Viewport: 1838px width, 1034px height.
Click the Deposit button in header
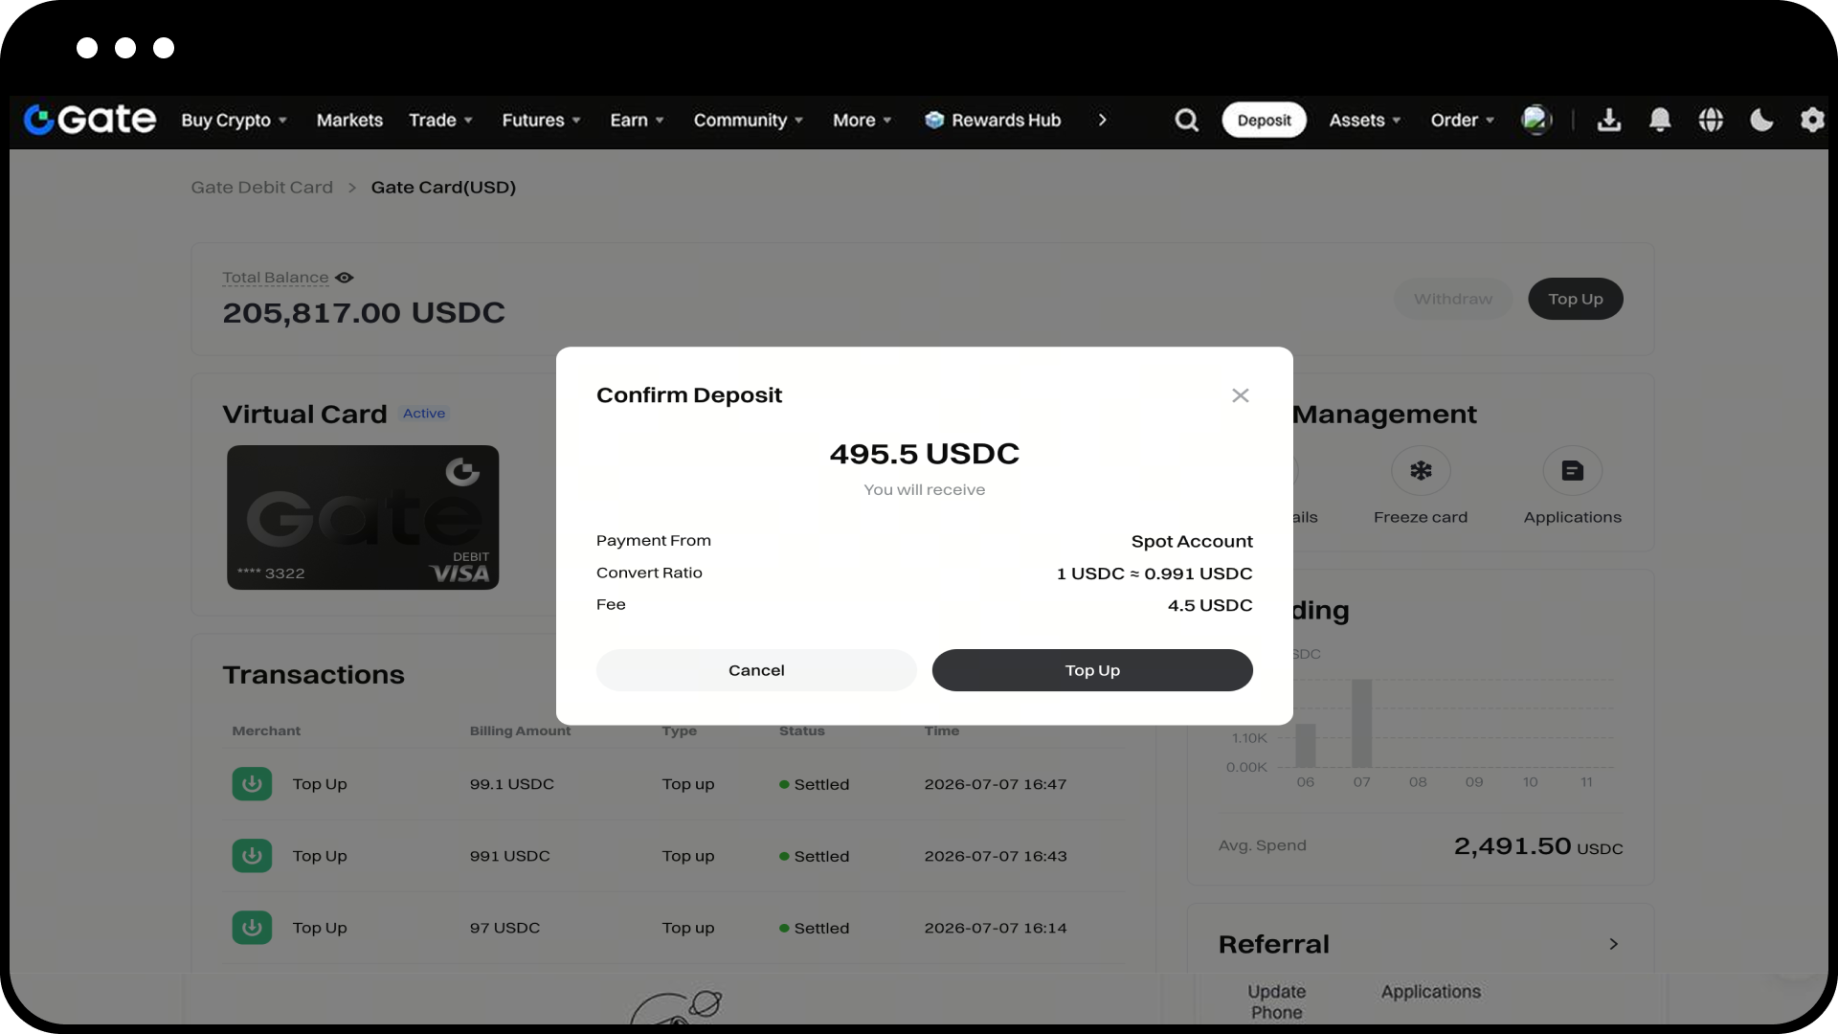tap(1264, 120)
